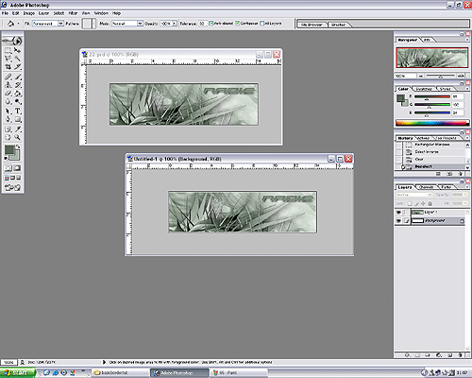Hide Layer 1 using its eye icon
The width and height of the screenshot is (472, 378).
pyautogui.click(x=398, y=213)
